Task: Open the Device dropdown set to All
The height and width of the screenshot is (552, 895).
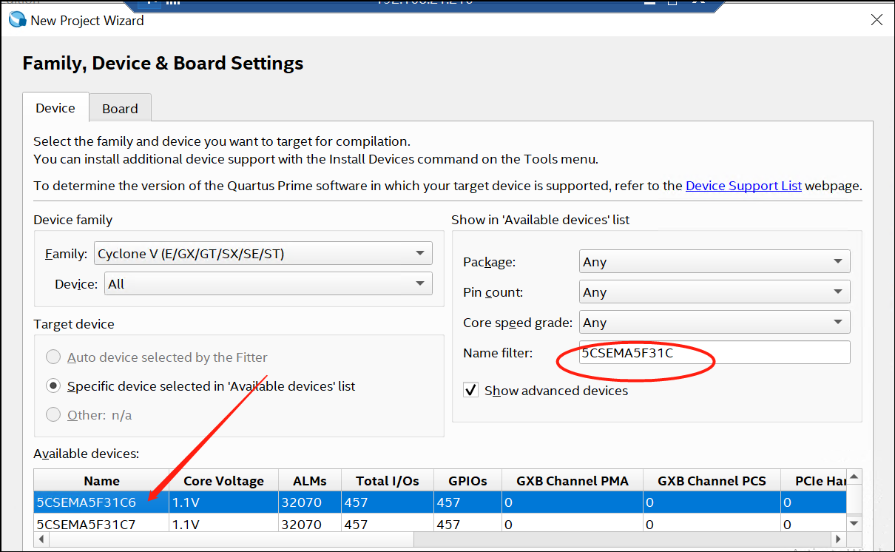Action: 268,284
